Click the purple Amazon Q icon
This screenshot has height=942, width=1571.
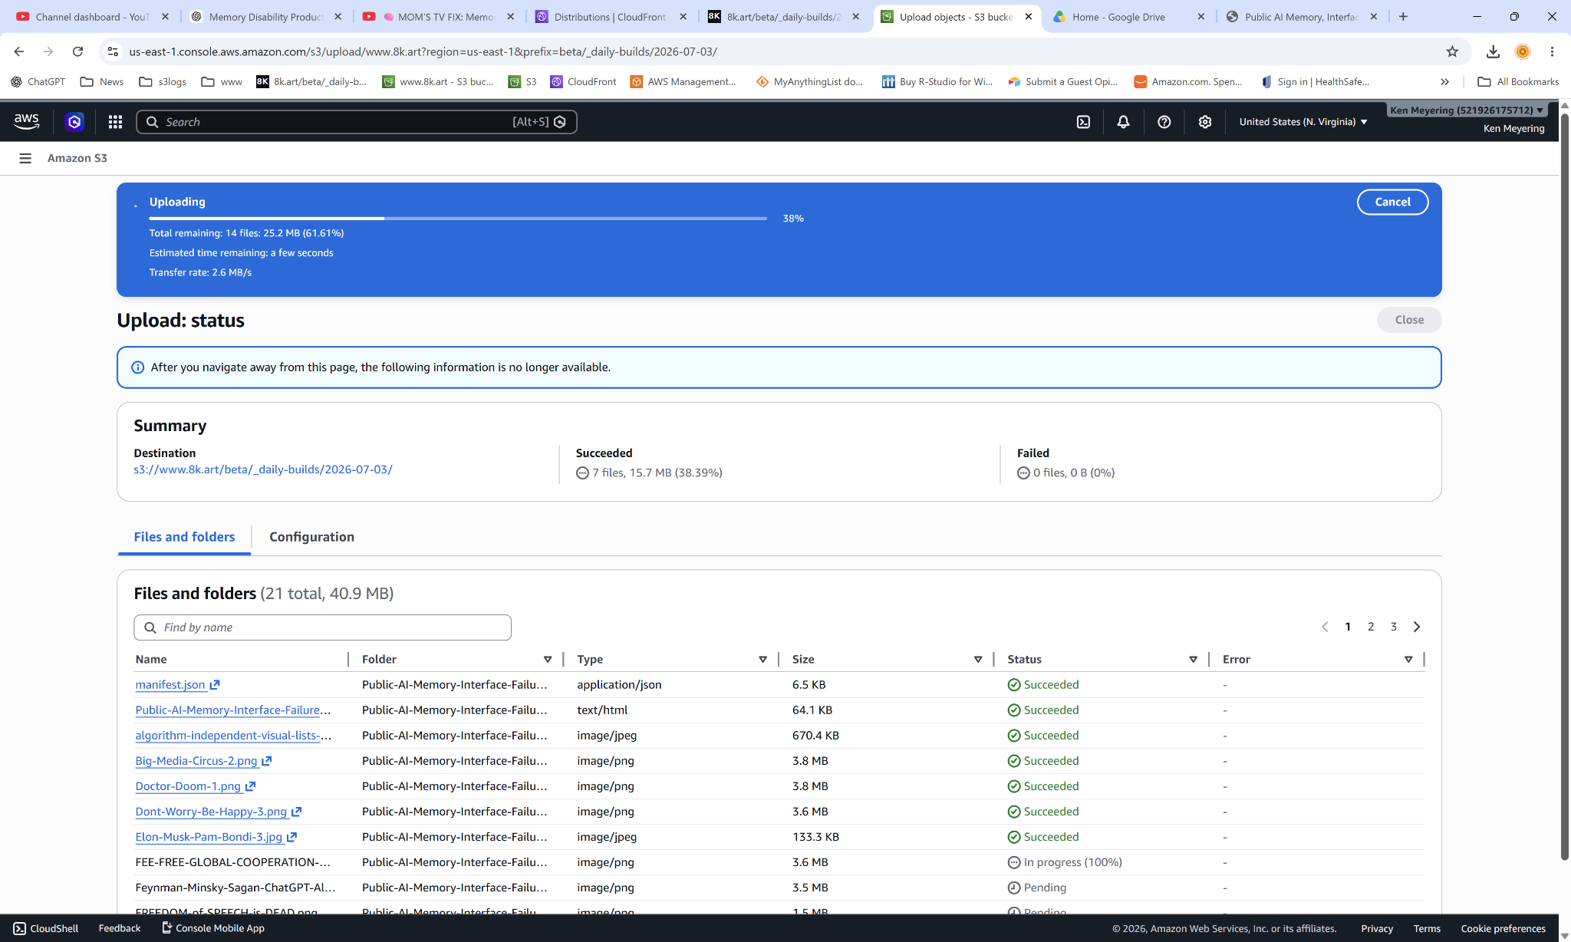click(x=74, y=122)
